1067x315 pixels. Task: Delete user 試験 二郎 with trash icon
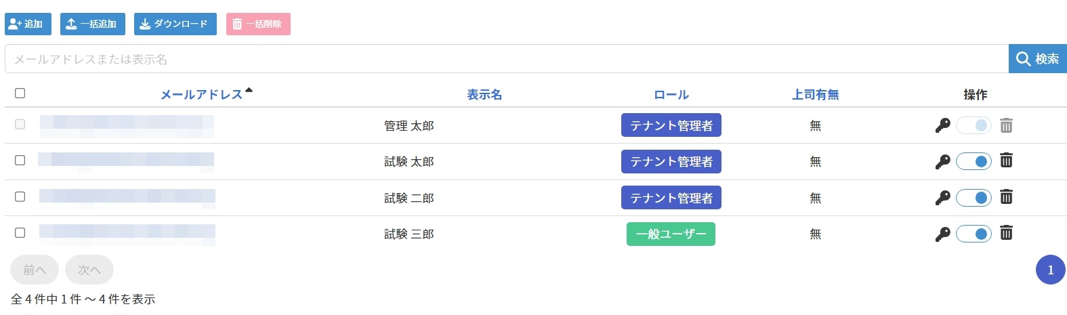coord(1006,197)
